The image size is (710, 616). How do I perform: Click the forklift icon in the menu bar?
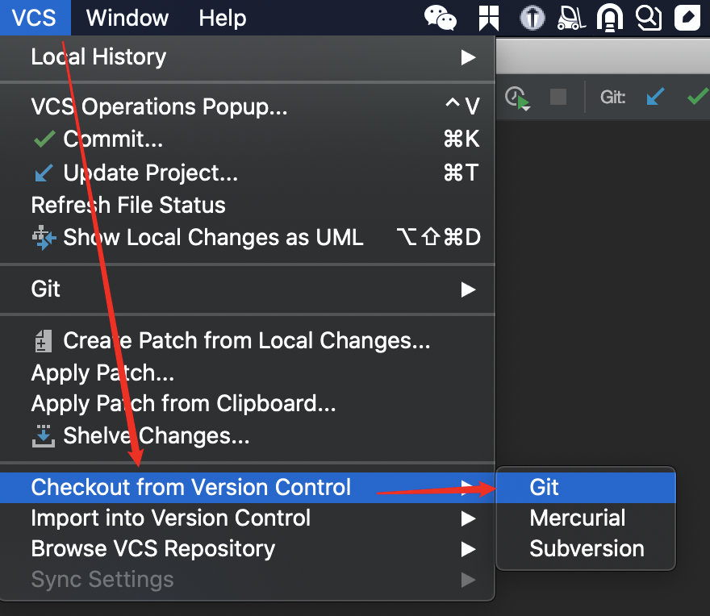(571, 18)
